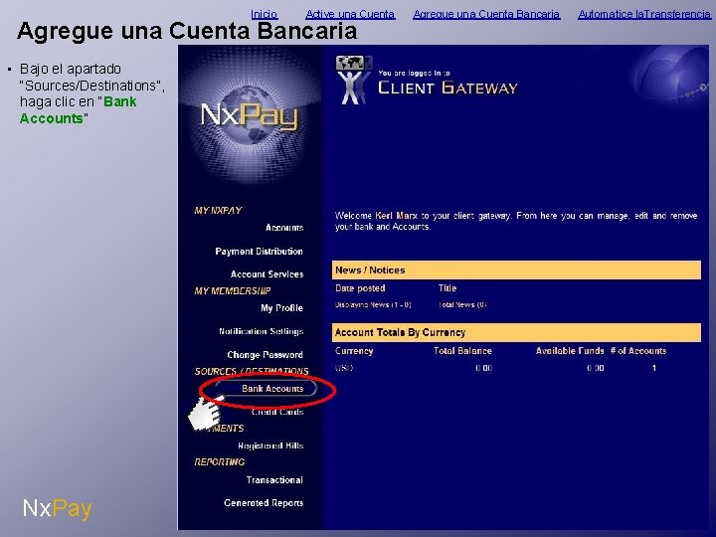Screen dimensions: 716x537
Task: Go to Active una Cuenta link
Action: (x=350, y=14)
